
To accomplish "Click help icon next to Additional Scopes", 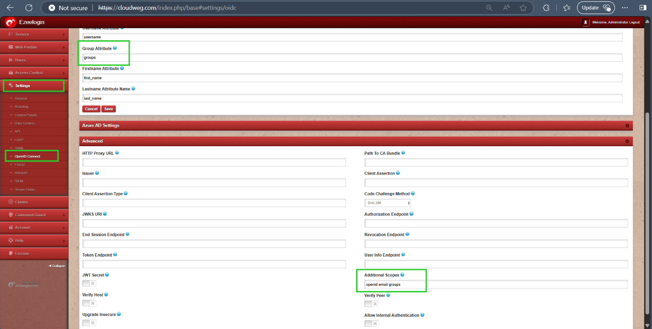I will point(402,275).
